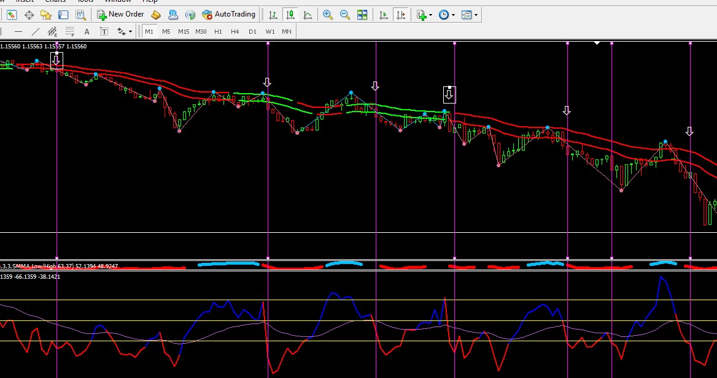Open MetaEditor with the yellow book icon

[156, 15]
